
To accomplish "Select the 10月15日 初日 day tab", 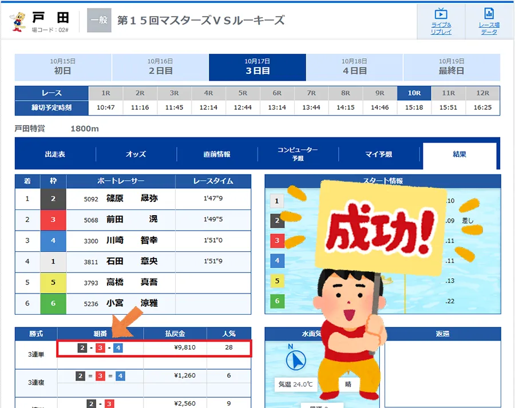I will click(x=63, y=67).
